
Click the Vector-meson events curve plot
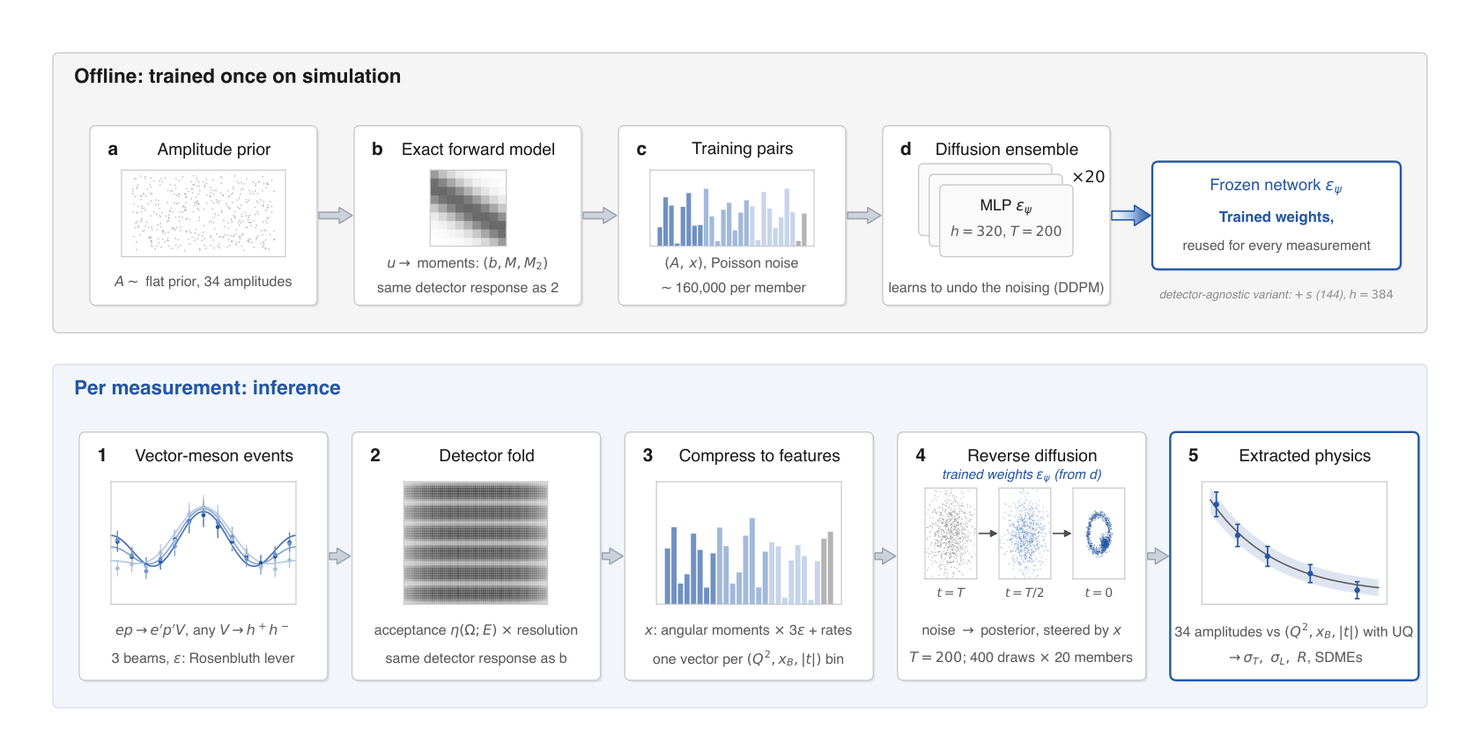tap(203, 542)
